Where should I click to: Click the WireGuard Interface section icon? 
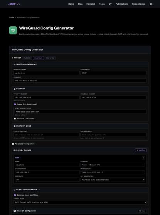click(15, 64)
